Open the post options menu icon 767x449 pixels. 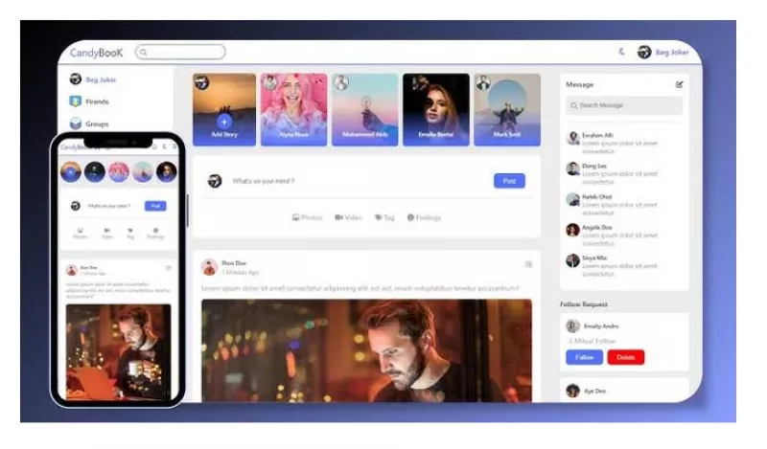[528, 264]
